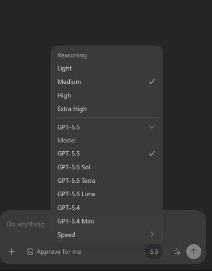Select the GPT-5.4 Mini model

point(107,221)
